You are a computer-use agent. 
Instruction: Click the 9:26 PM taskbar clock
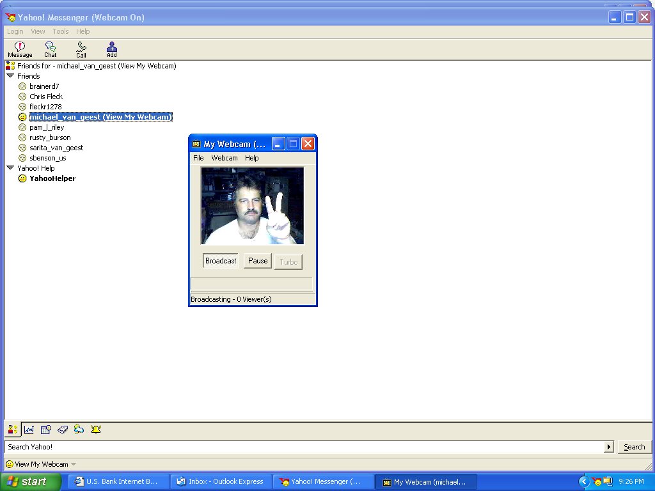click(x=631, y=481)
